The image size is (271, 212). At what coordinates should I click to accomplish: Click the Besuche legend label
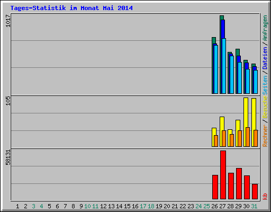265,108
